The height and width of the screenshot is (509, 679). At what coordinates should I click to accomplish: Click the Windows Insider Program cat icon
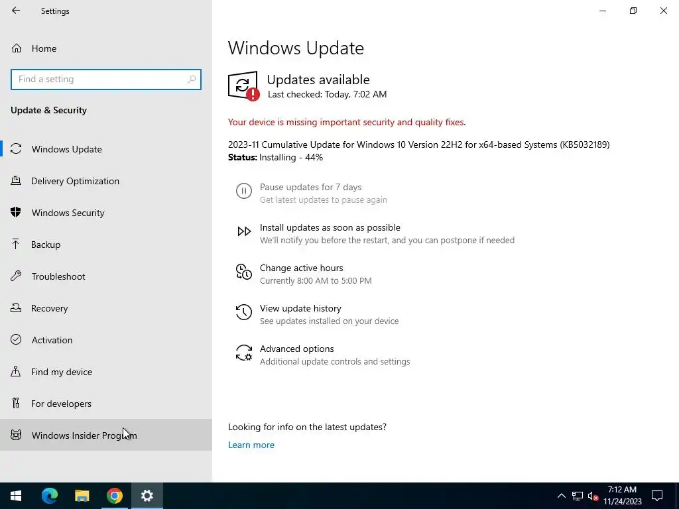click(x=16, y=435)
